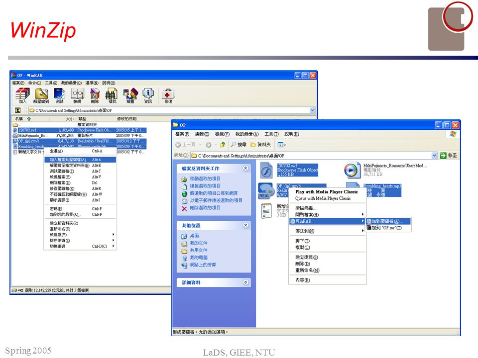Choose 解壓縮至指定資料夾(E) in WinRAR menu
This screenshot has width=478, height=358.
[x=80, y=165]
